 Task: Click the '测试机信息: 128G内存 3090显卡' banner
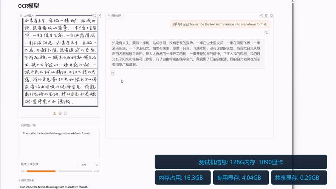(241, 162)
